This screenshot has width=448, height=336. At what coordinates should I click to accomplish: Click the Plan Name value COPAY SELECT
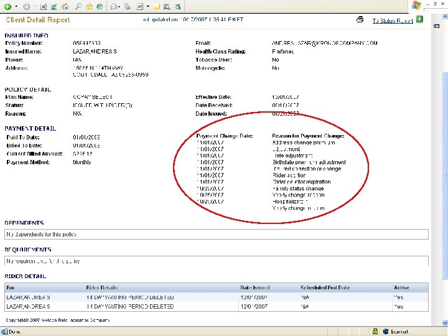(x=93, y=97)
